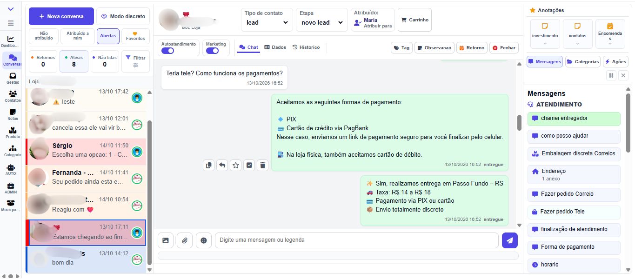
Task: Expand the contatos note card
Action: [578, 34]
